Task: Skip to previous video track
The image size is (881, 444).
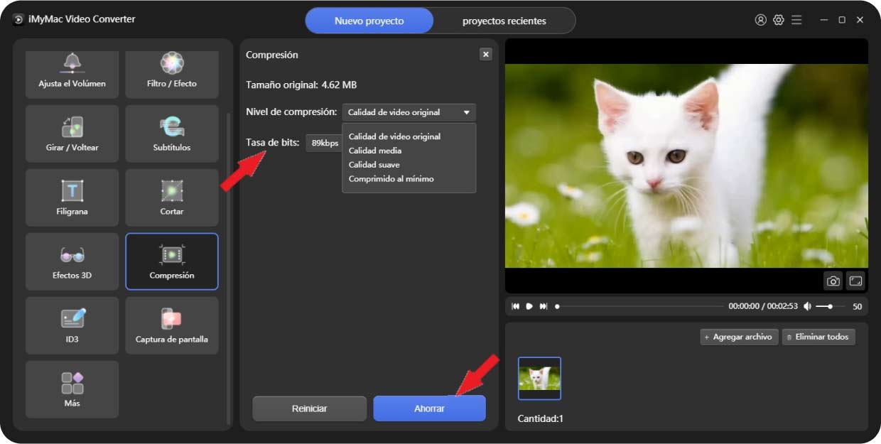Action: coord(516,306)
